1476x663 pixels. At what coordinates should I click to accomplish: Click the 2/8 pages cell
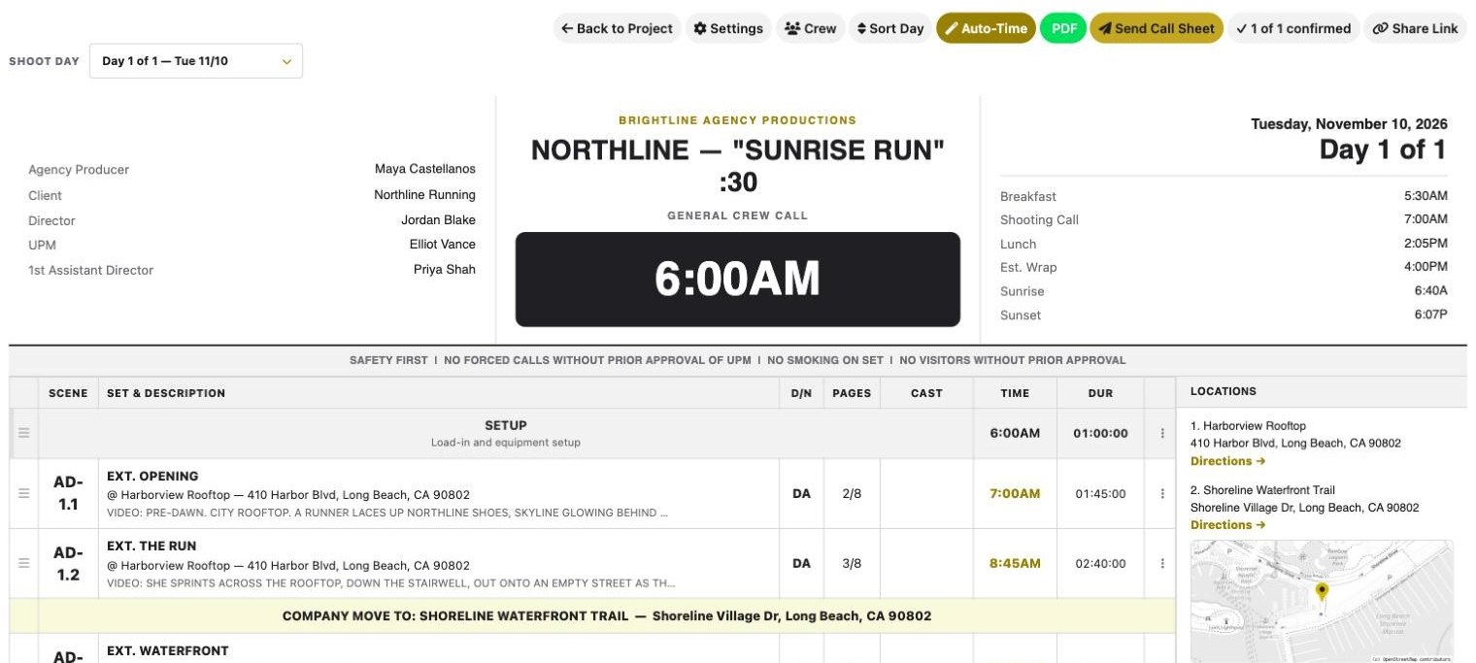[x=852, y=494]
